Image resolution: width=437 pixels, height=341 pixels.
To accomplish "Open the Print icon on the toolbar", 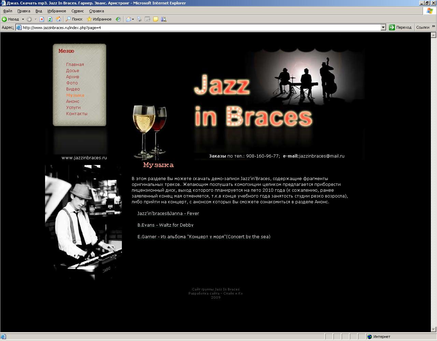I will point(139,19).
